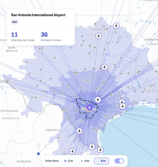The height and width of the screenshot is (167, 158).
Task: Click the Drive time label
Action: point(52,161)
